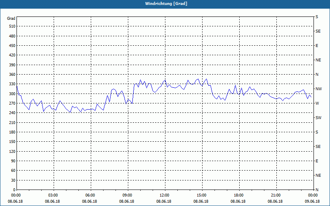This screenshot has height=206, width=330.
Task: Click the 0 y-axis value
Action: [14, 190]
